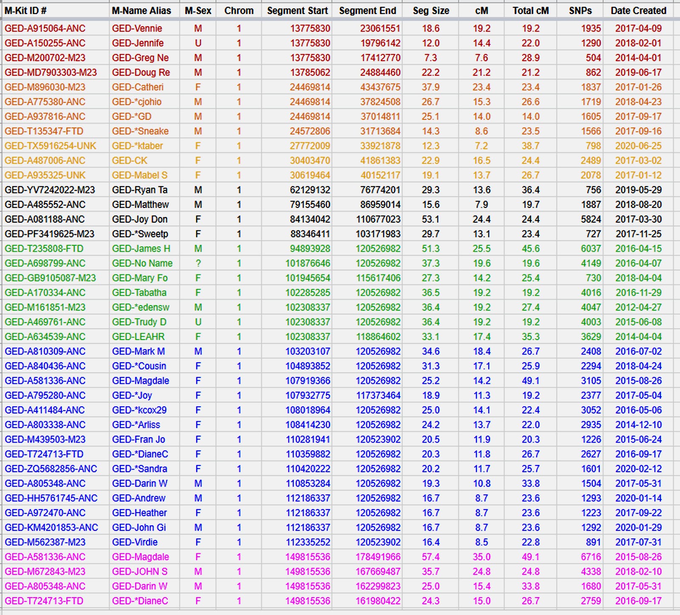Image resolution: width=680 pixels, height=615 pixels.
Task: Select kit ID GED-A810309-ANC
Action: [x=45, y=351]
